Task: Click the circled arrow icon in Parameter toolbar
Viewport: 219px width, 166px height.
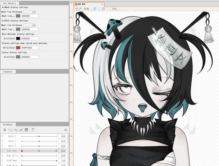Action: pos(5,130)
